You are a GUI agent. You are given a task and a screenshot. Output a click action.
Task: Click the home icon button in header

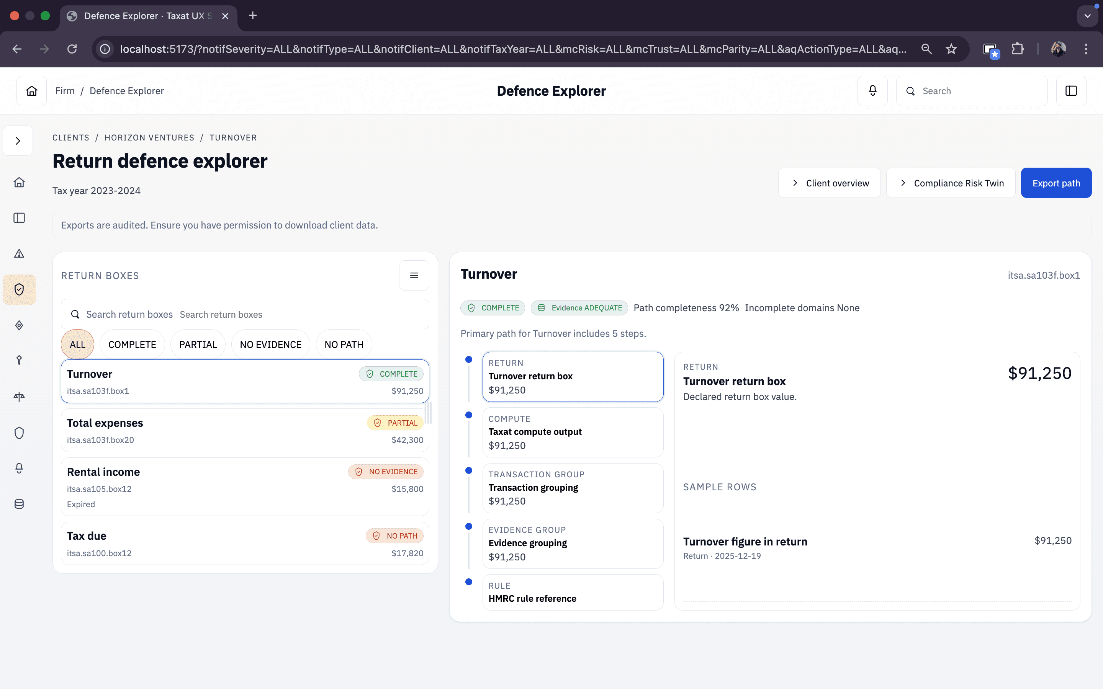(x=31, y=91)
